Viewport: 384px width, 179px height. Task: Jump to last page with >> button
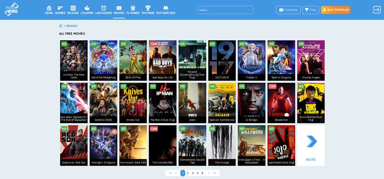pos(215,173)
